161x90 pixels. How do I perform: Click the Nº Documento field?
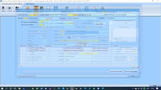[x=49, y=18]
